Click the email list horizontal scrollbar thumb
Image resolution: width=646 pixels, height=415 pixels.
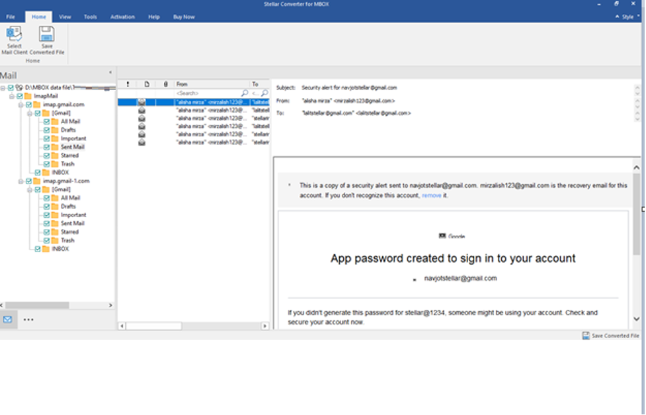coord(153,326)
